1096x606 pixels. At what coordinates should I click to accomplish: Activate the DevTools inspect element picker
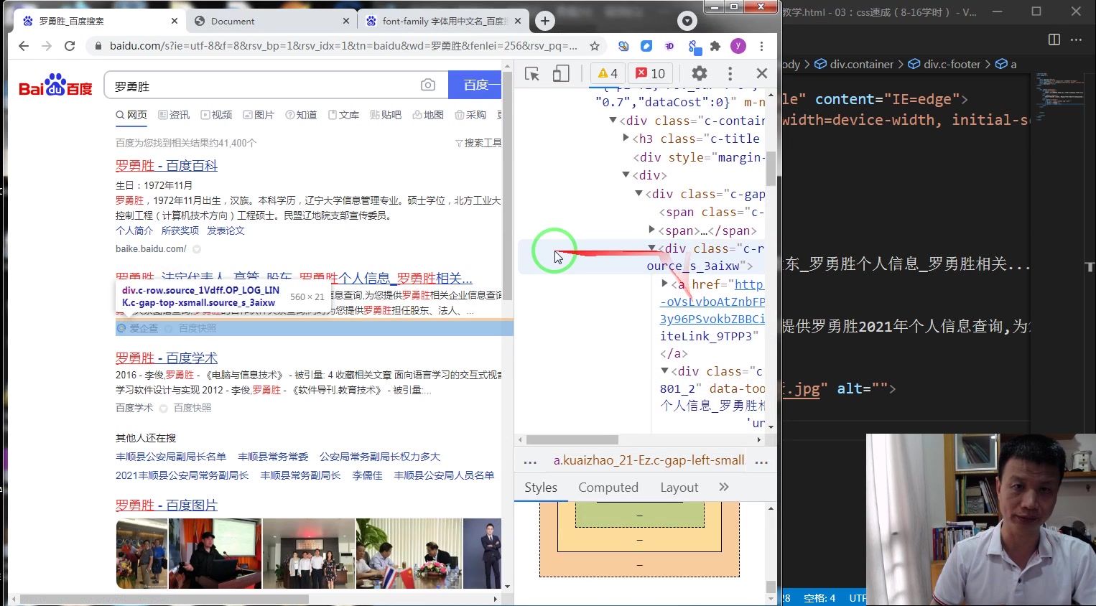[x=532, y=73]
